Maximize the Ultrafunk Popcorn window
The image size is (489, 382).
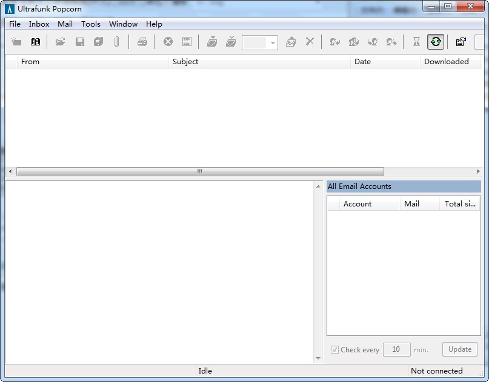[x=448, y=7]
